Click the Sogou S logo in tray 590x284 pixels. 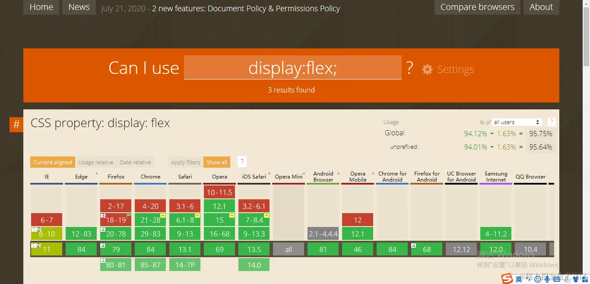tap(507, 278)
